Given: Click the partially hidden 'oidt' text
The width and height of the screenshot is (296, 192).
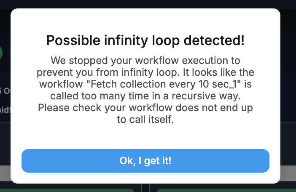Looking at the screenshot, I should pos(5,109).
